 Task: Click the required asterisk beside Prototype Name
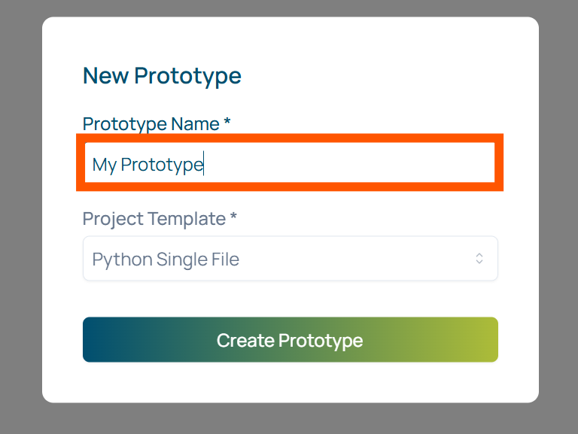click(227, 123)
